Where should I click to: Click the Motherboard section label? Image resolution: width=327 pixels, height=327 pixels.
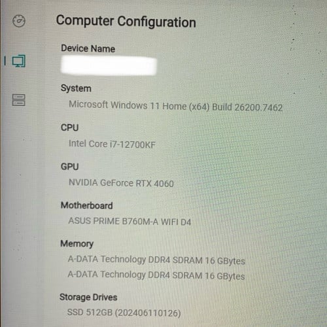pos(86,205)
